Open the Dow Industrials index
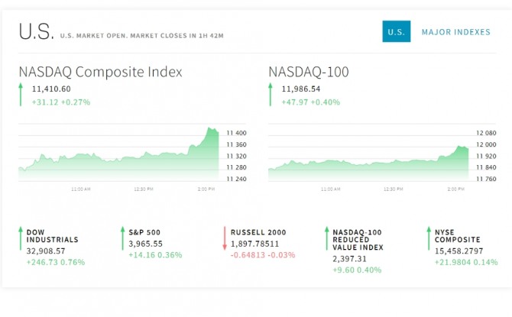Screen dimensions: 512x317 [52, 235]
